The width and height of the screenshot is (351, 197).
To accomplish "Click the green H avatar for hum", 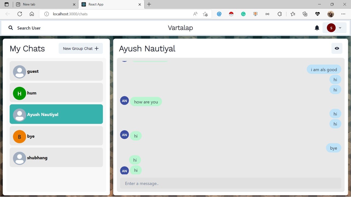I will 19,93.
